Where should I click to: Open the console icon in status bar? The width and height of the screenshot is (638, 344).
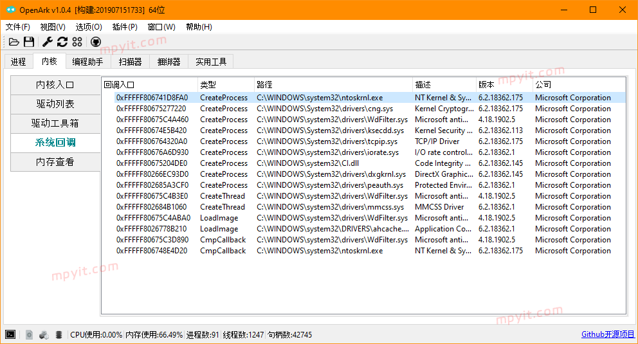pyautogui.click(x=10, y=334)
